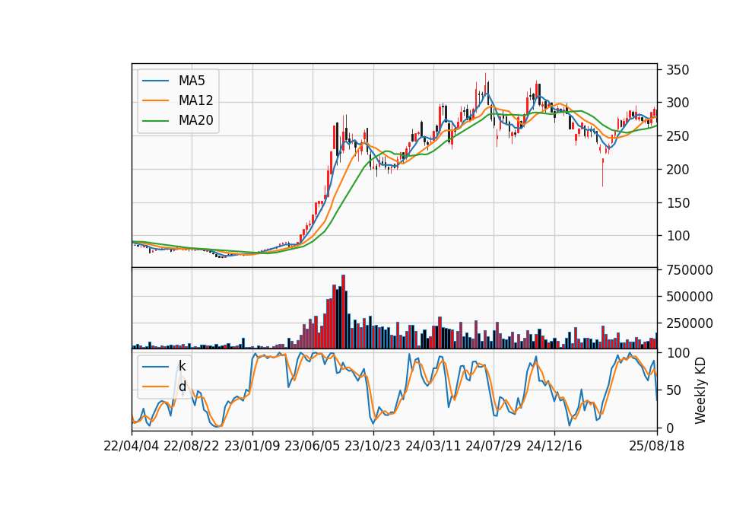This screenshot has height=525, width=730.
Task: Click the k legend label
Action: [x=182, y=366]
